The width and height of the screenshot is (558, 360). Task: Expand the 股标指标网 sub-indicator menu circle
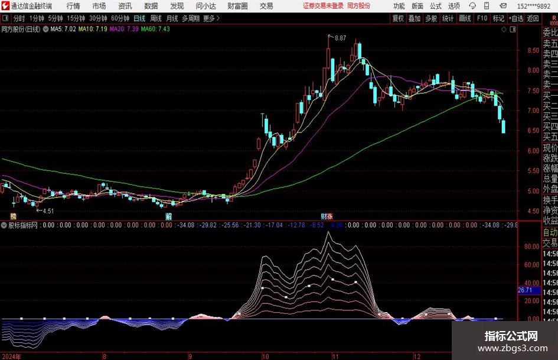click(x=4, y=225)
